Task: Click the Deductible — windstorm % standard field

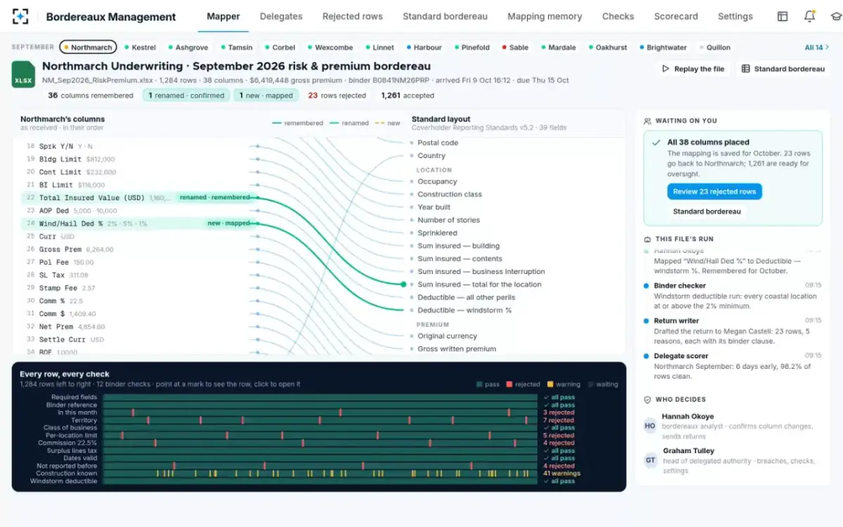Action: [x=464, y=310]
